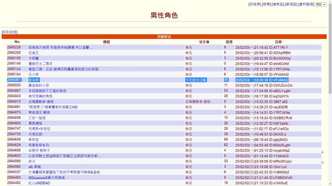
Task: Select the thread 刺客教條系列
Action: (39, 145)
